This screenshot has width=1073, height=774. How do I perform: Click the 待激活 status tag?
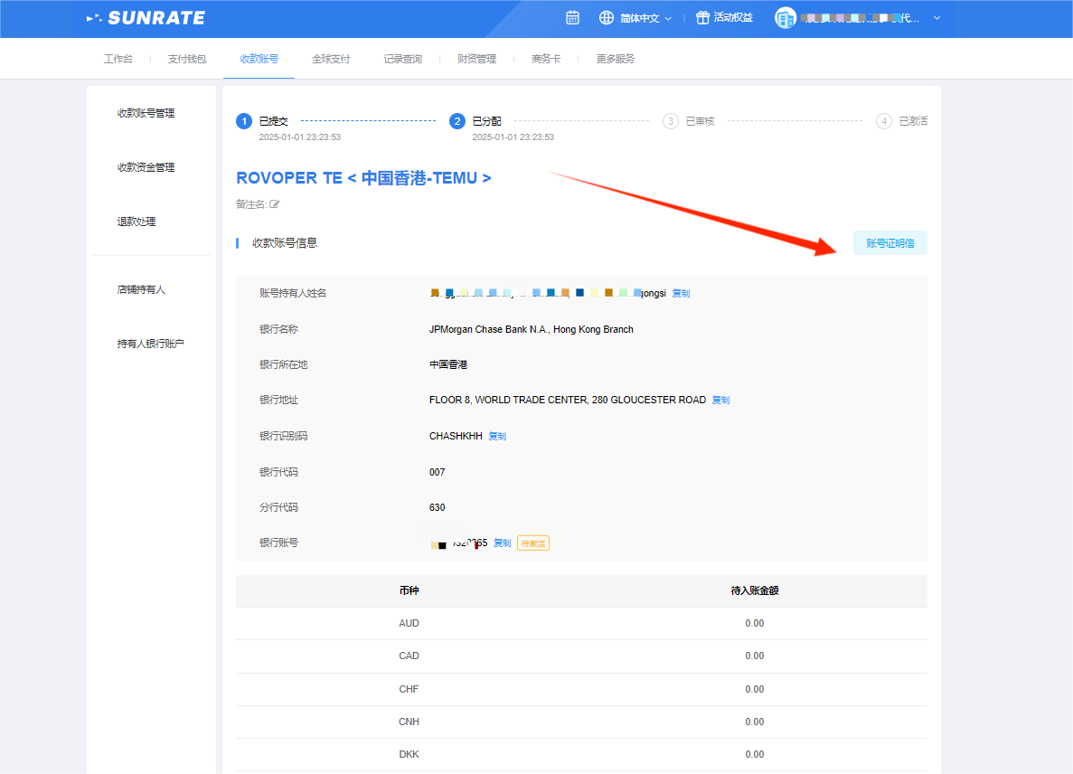(533, 543)
